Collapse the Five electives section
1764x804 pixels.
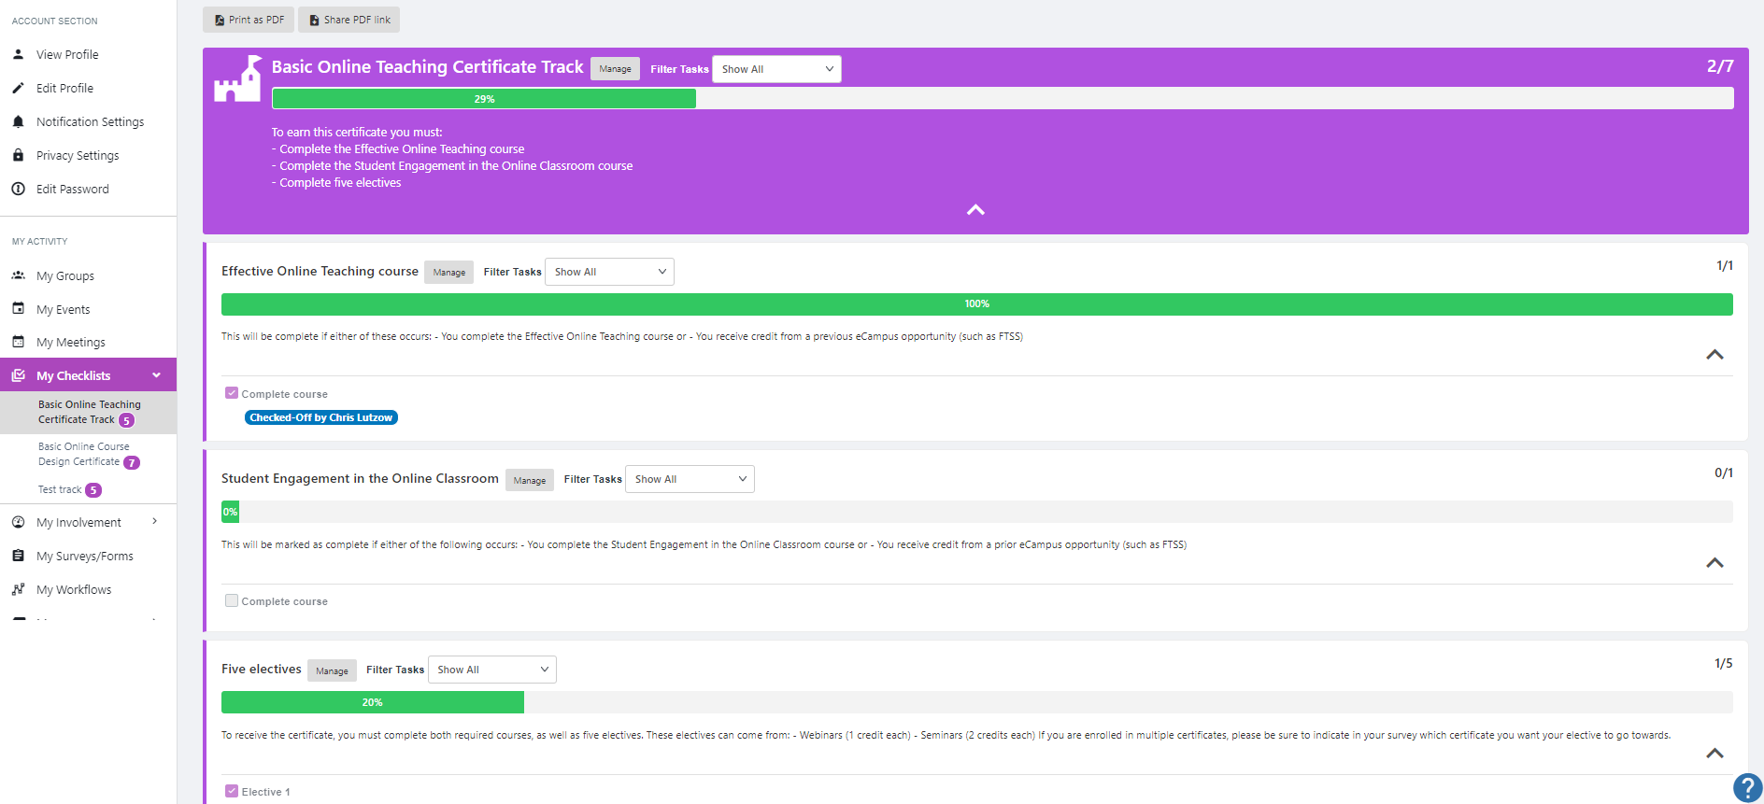coord(1714,754)
